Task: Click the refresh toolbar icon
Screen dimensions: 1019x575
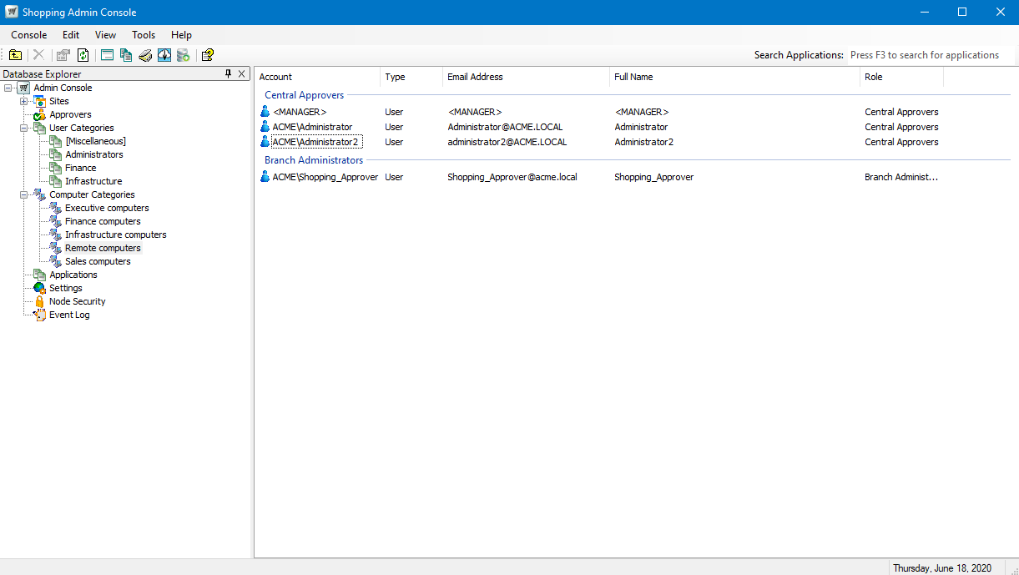Action: pyautogui.click(x=83, y=55)
